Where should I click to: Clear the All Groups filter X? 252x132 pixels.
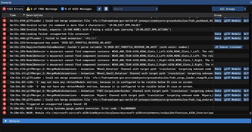245,9
